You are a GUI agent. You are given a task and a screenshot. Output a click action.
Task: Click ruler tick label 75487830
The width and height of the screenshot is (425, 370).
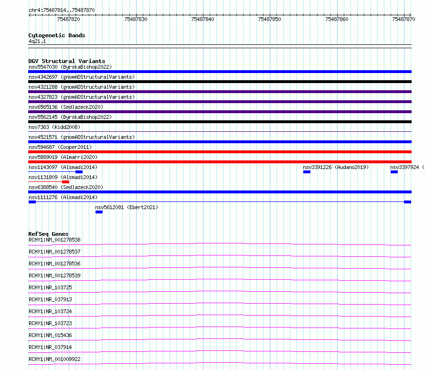(136, 19)
